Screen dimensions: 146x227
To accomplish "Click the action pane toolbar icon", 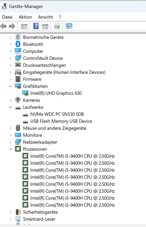I will (x=45, y=26).
